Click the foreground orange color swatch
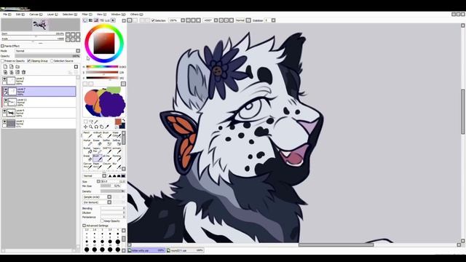Screen dimensions: 466x262 [118, 122]
